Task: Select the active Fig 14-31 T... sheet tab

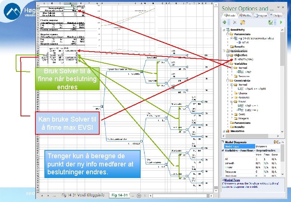Action: click(x=120, y=195)
